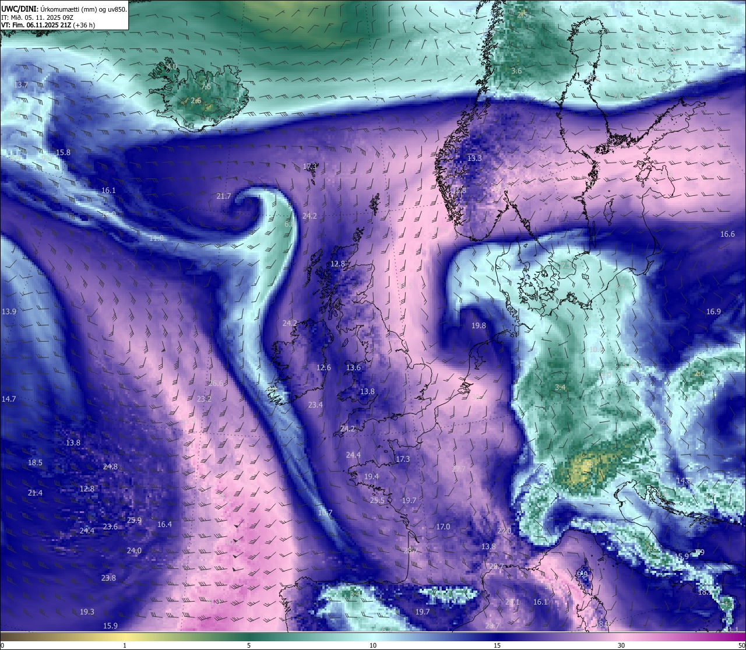This screenshot has height=650, width=746.
Task: Click the 14.7 value on the map
Action: (x=9, y=399)
